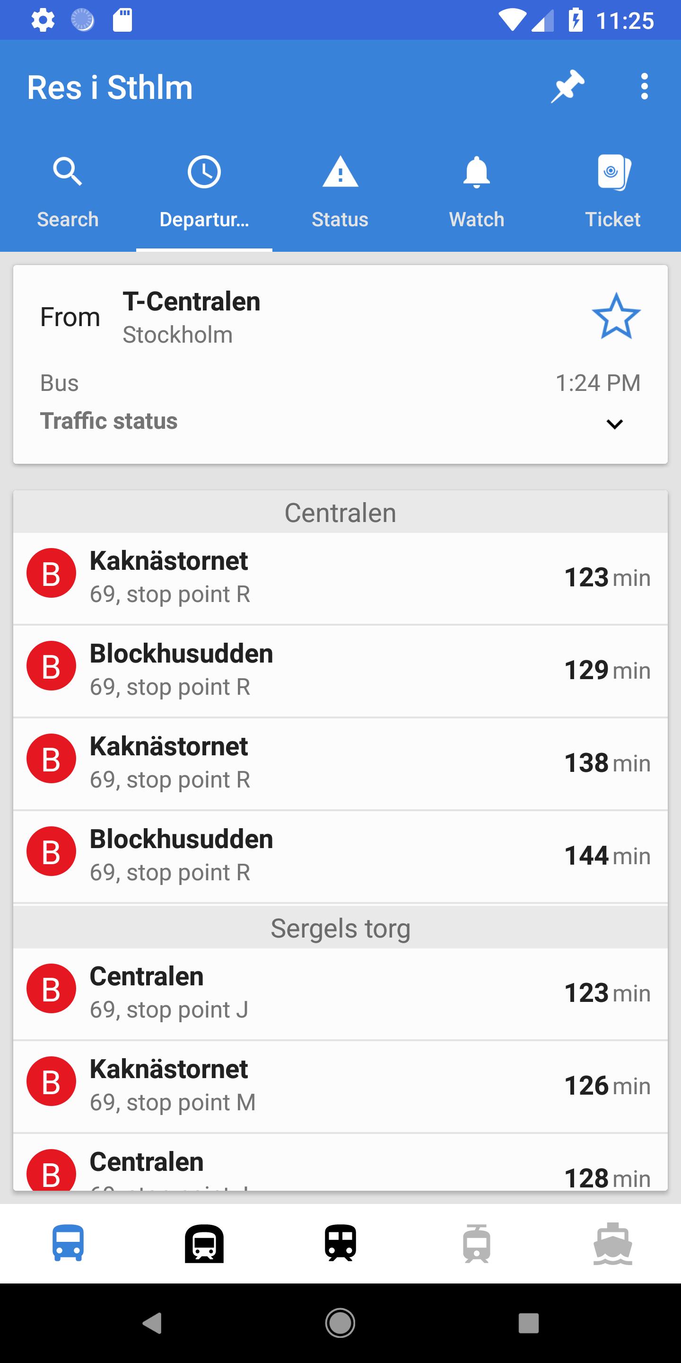The height and width of the screenshot is (1363, 681).
Task: Open Kaknästornet departure in 123 min
Action: click(x=340, y=578)
